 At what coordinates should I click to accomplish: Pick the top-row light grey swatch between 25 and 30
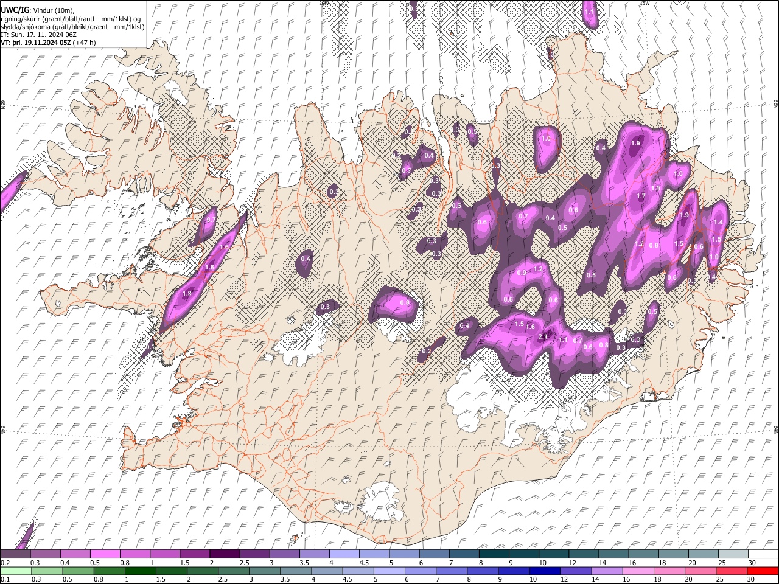click(x=733, y=554)
